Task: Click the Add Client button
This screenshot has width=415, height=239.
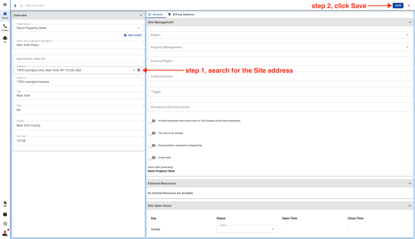Action: (x=133, y=35)
